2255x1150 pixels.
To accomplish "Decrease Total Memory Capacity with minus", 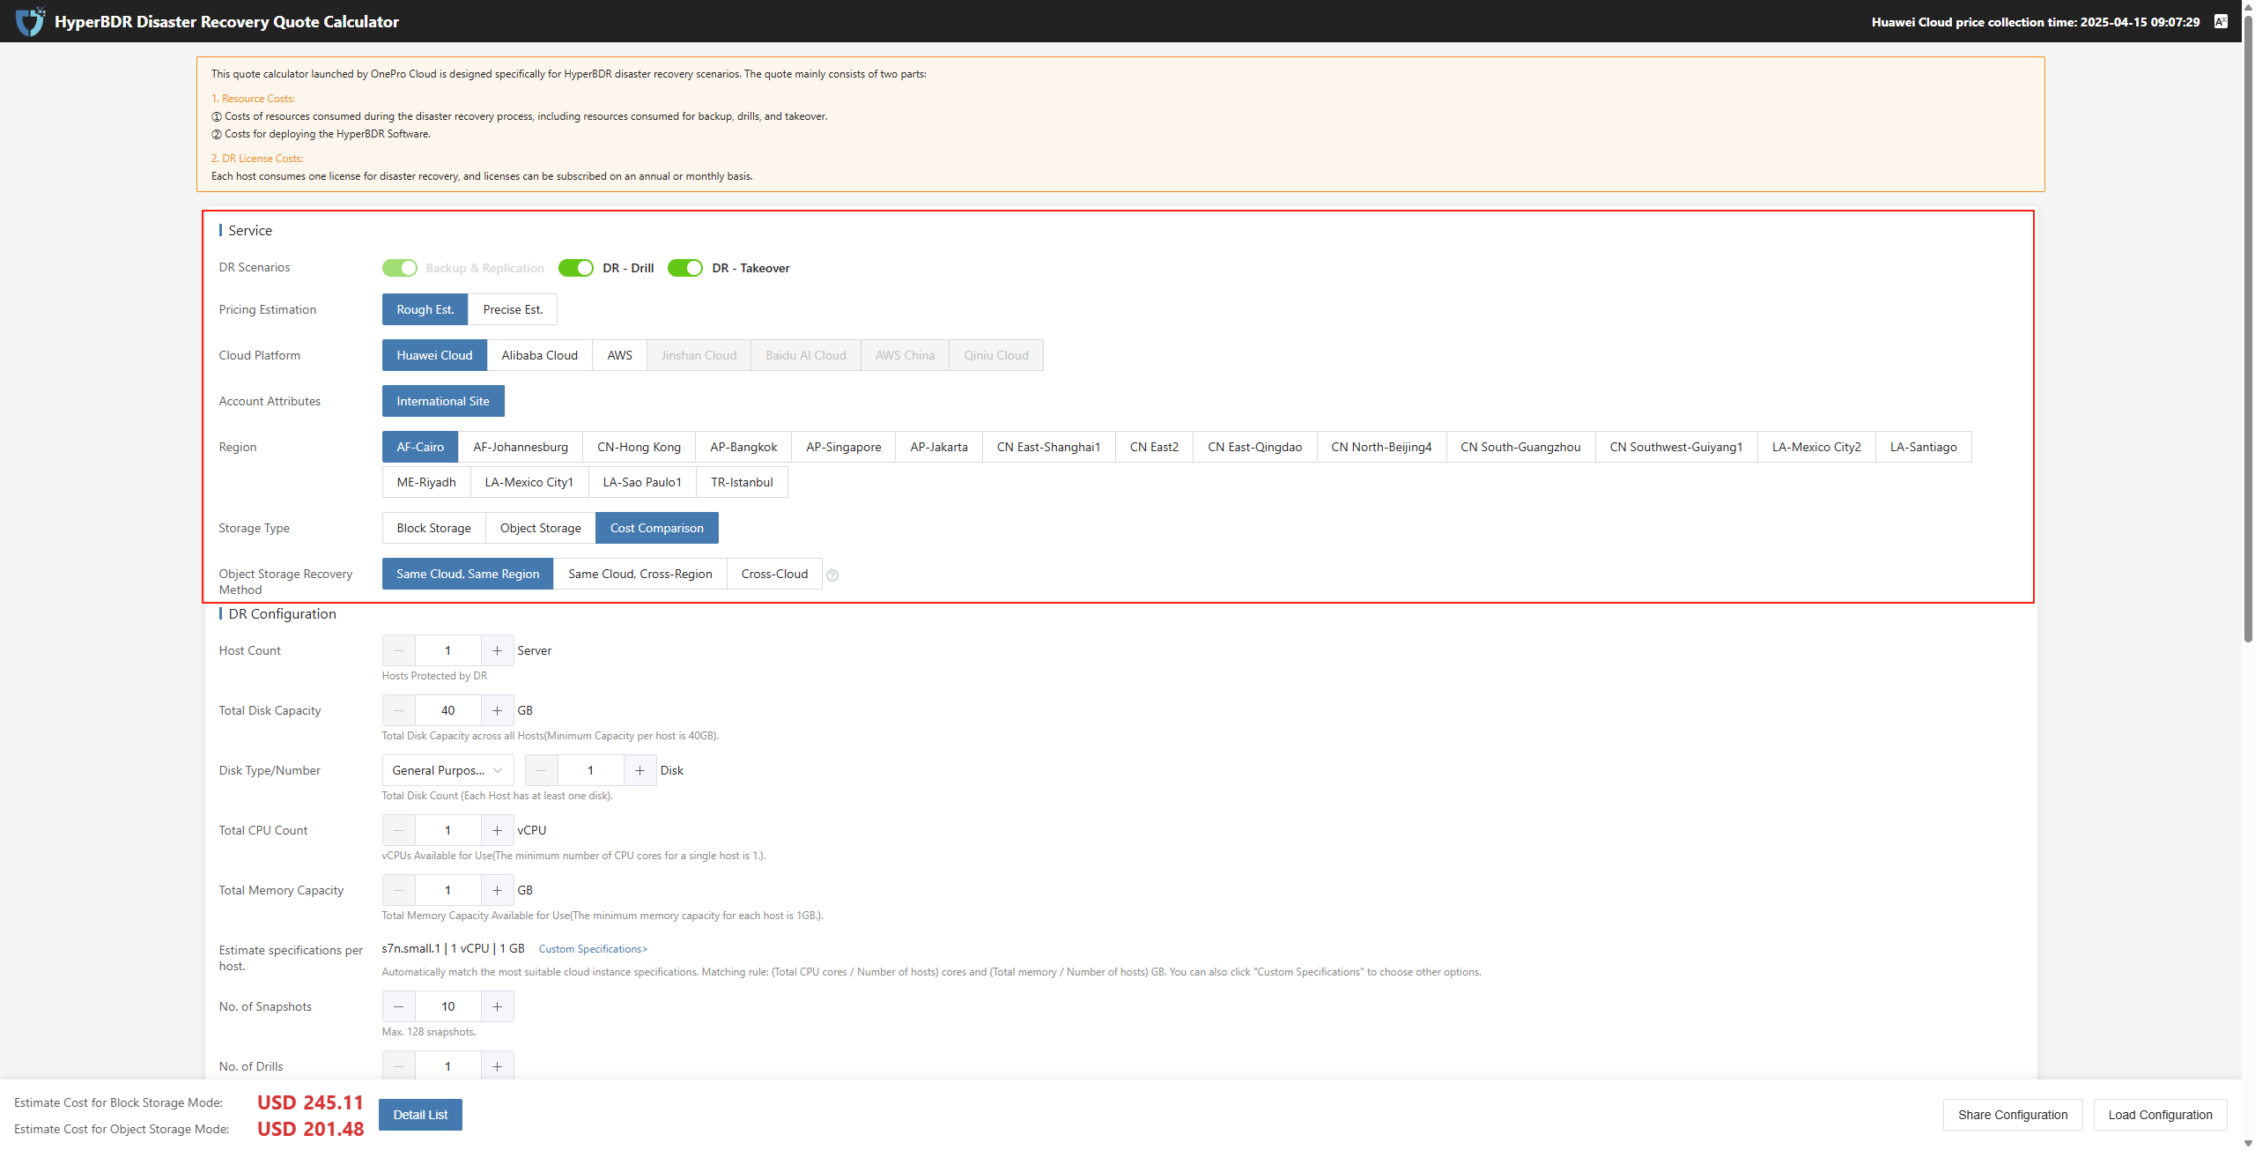I will coord(399,890).
